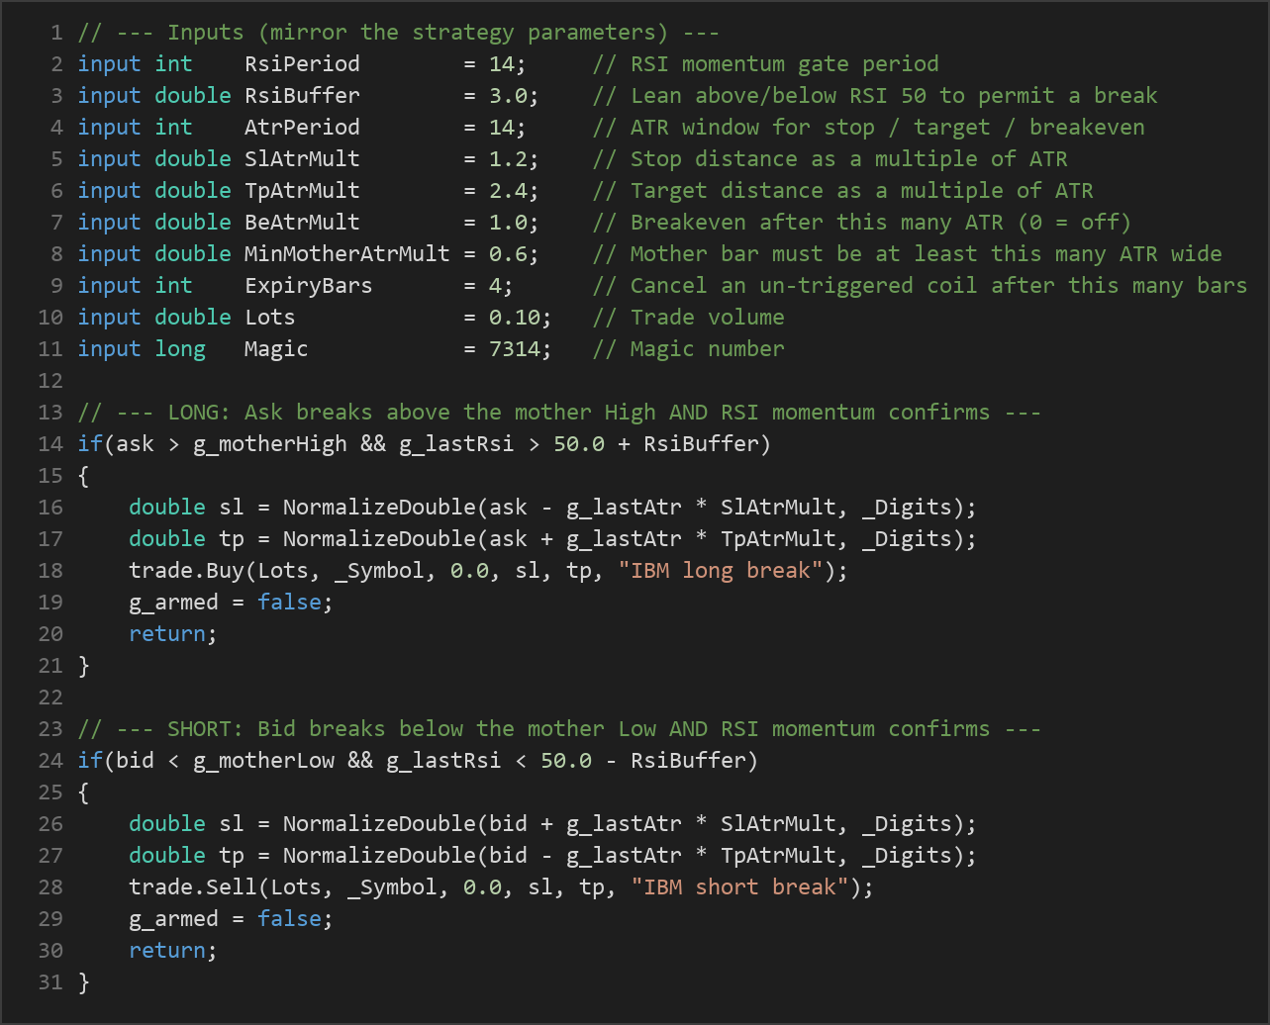Click the RsiBuffer input declaration name

pyautogui.click(x=302, y=96)
